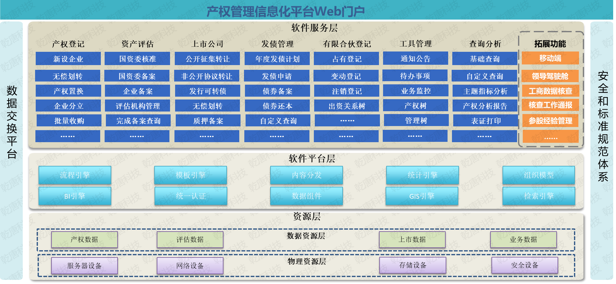The width and height of the screenshot is (616, 284).
Task: Open the 发行可转债 box
Action: [x=208, y=91]
